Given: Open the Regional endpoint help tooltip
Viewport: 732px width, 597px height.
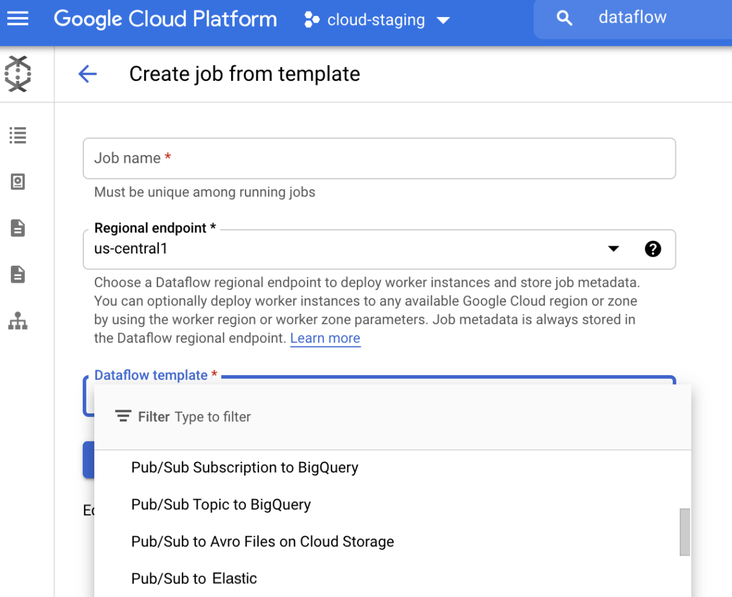Looking at the screenshot, I should point(653,249).
